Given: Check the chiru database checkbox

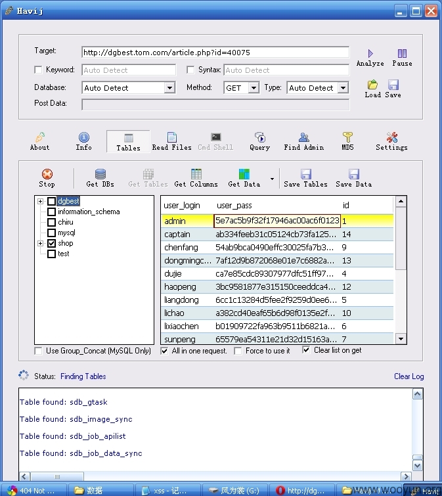Looking at the screenshot, I should click(51, 222).
